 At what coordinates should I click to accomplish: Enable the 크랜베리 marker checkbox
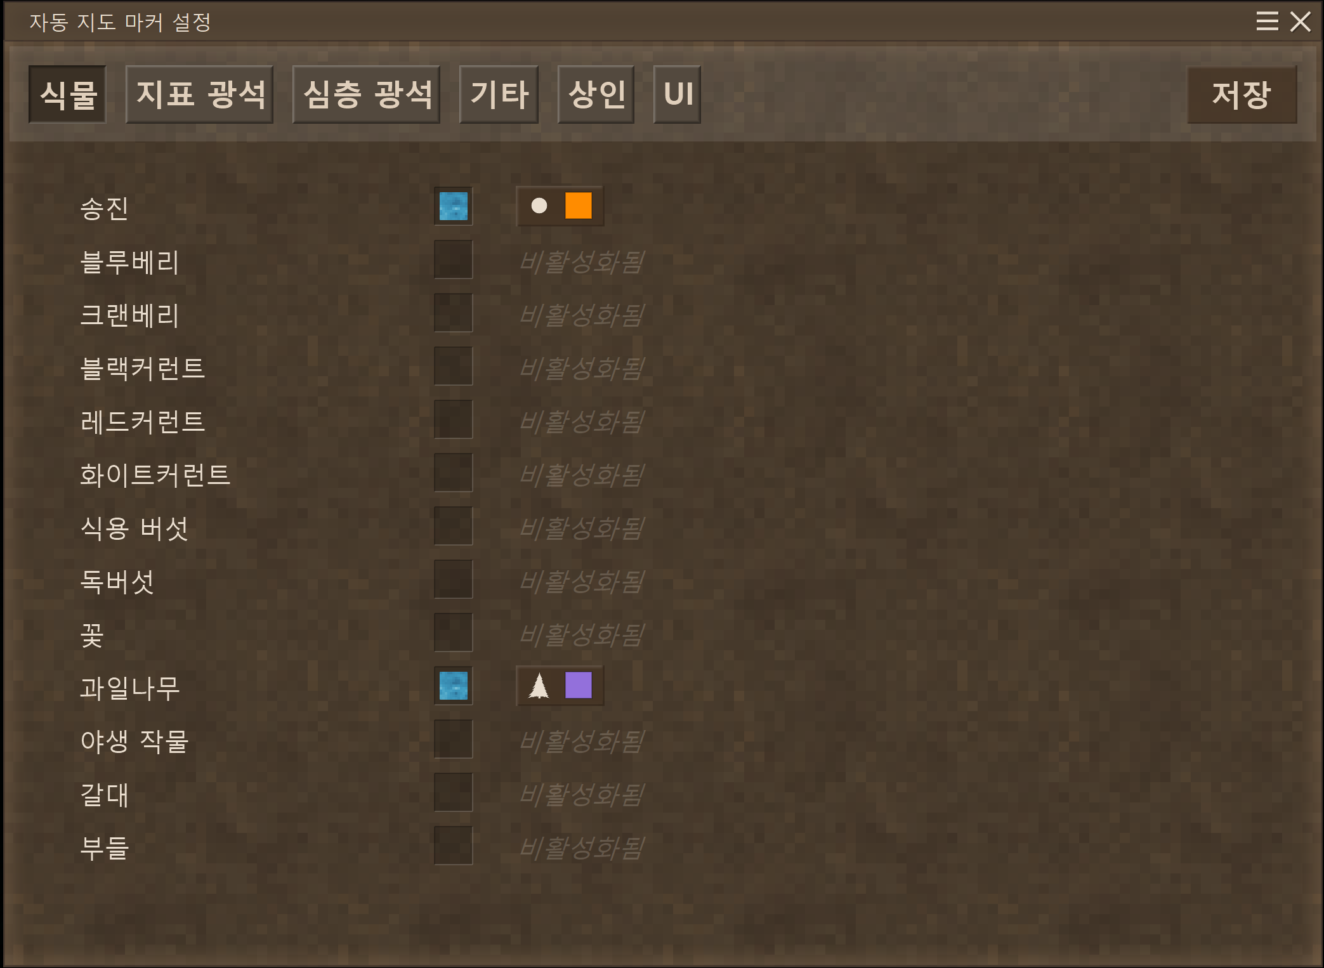pyautogui.click(x=454, y=313)
